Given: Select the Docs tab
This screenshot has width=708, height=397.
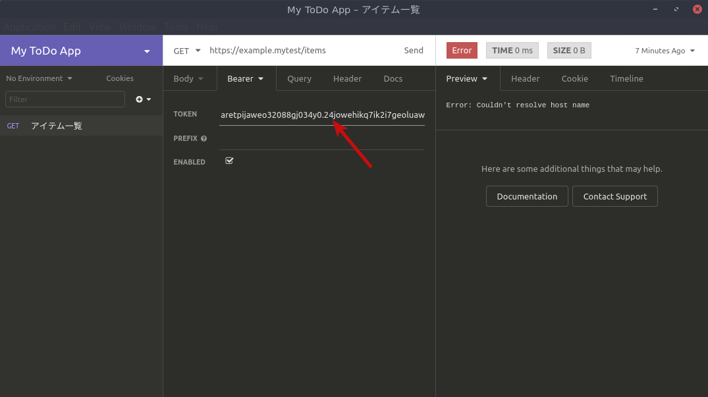Looking at the screenshot, I should (x=393, y=78).
